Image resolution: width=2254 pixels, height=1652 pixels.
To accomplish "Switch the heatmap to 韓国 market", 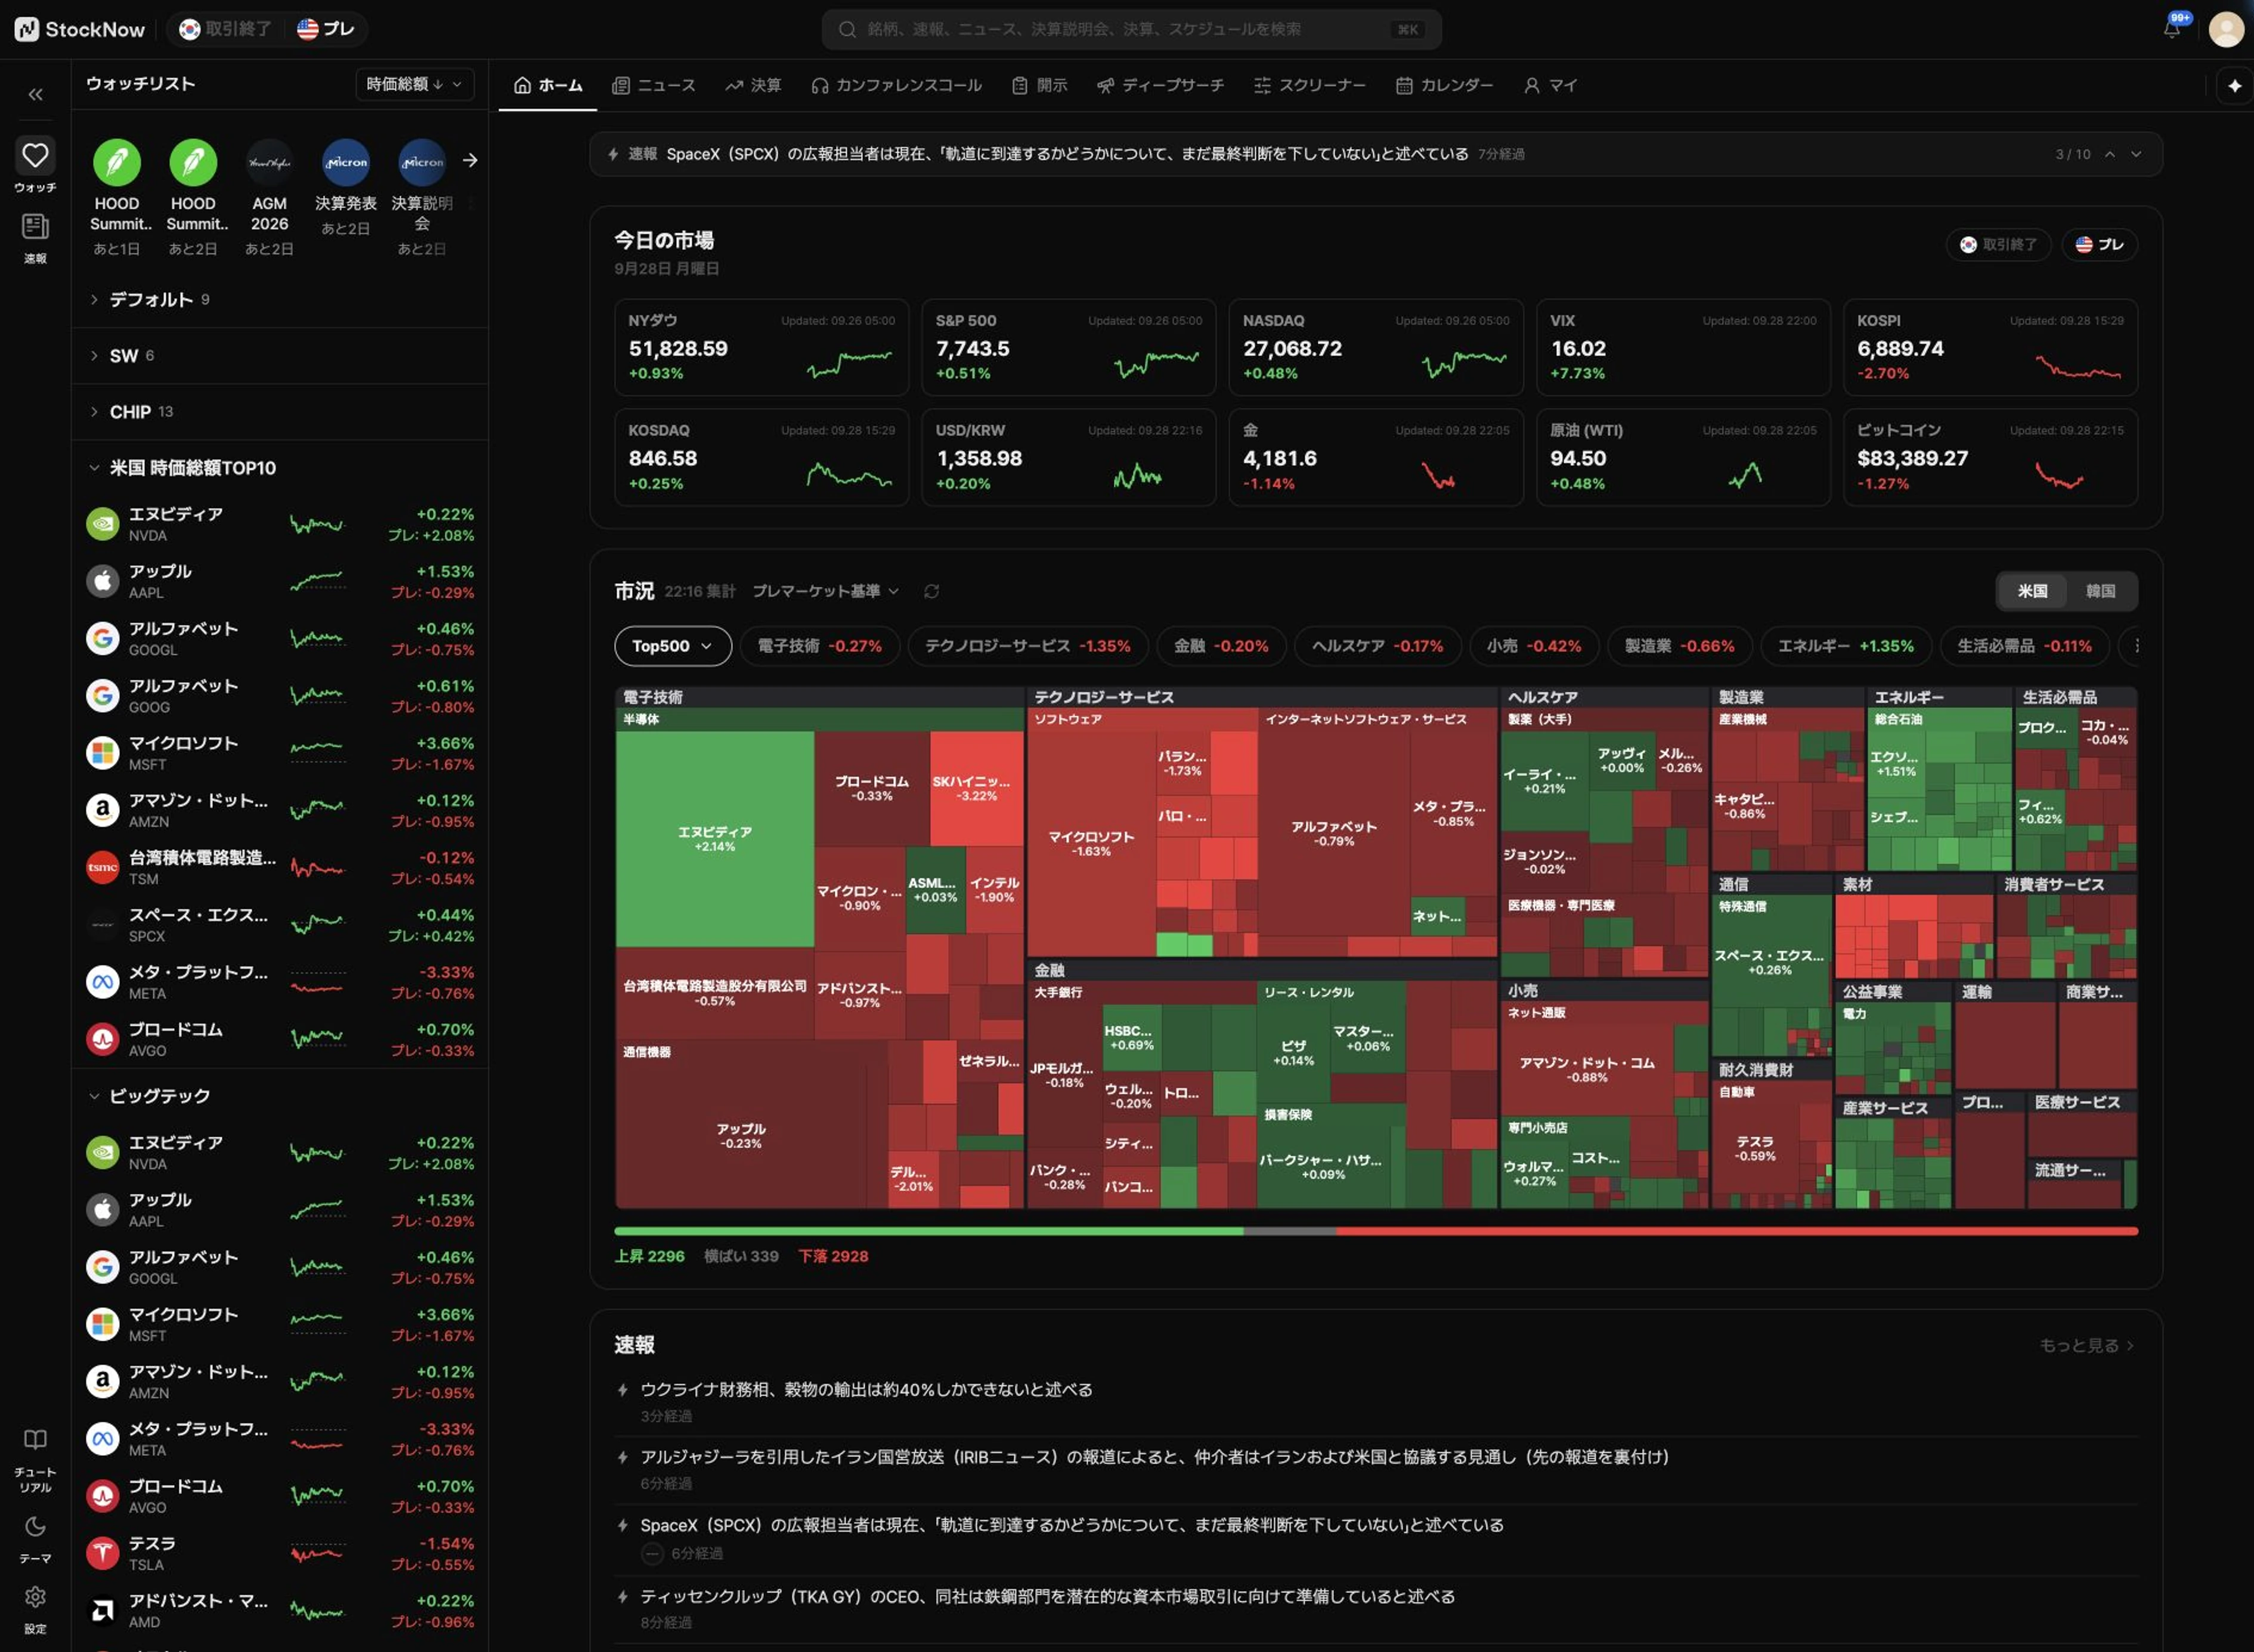I will tap(2100, 591).
